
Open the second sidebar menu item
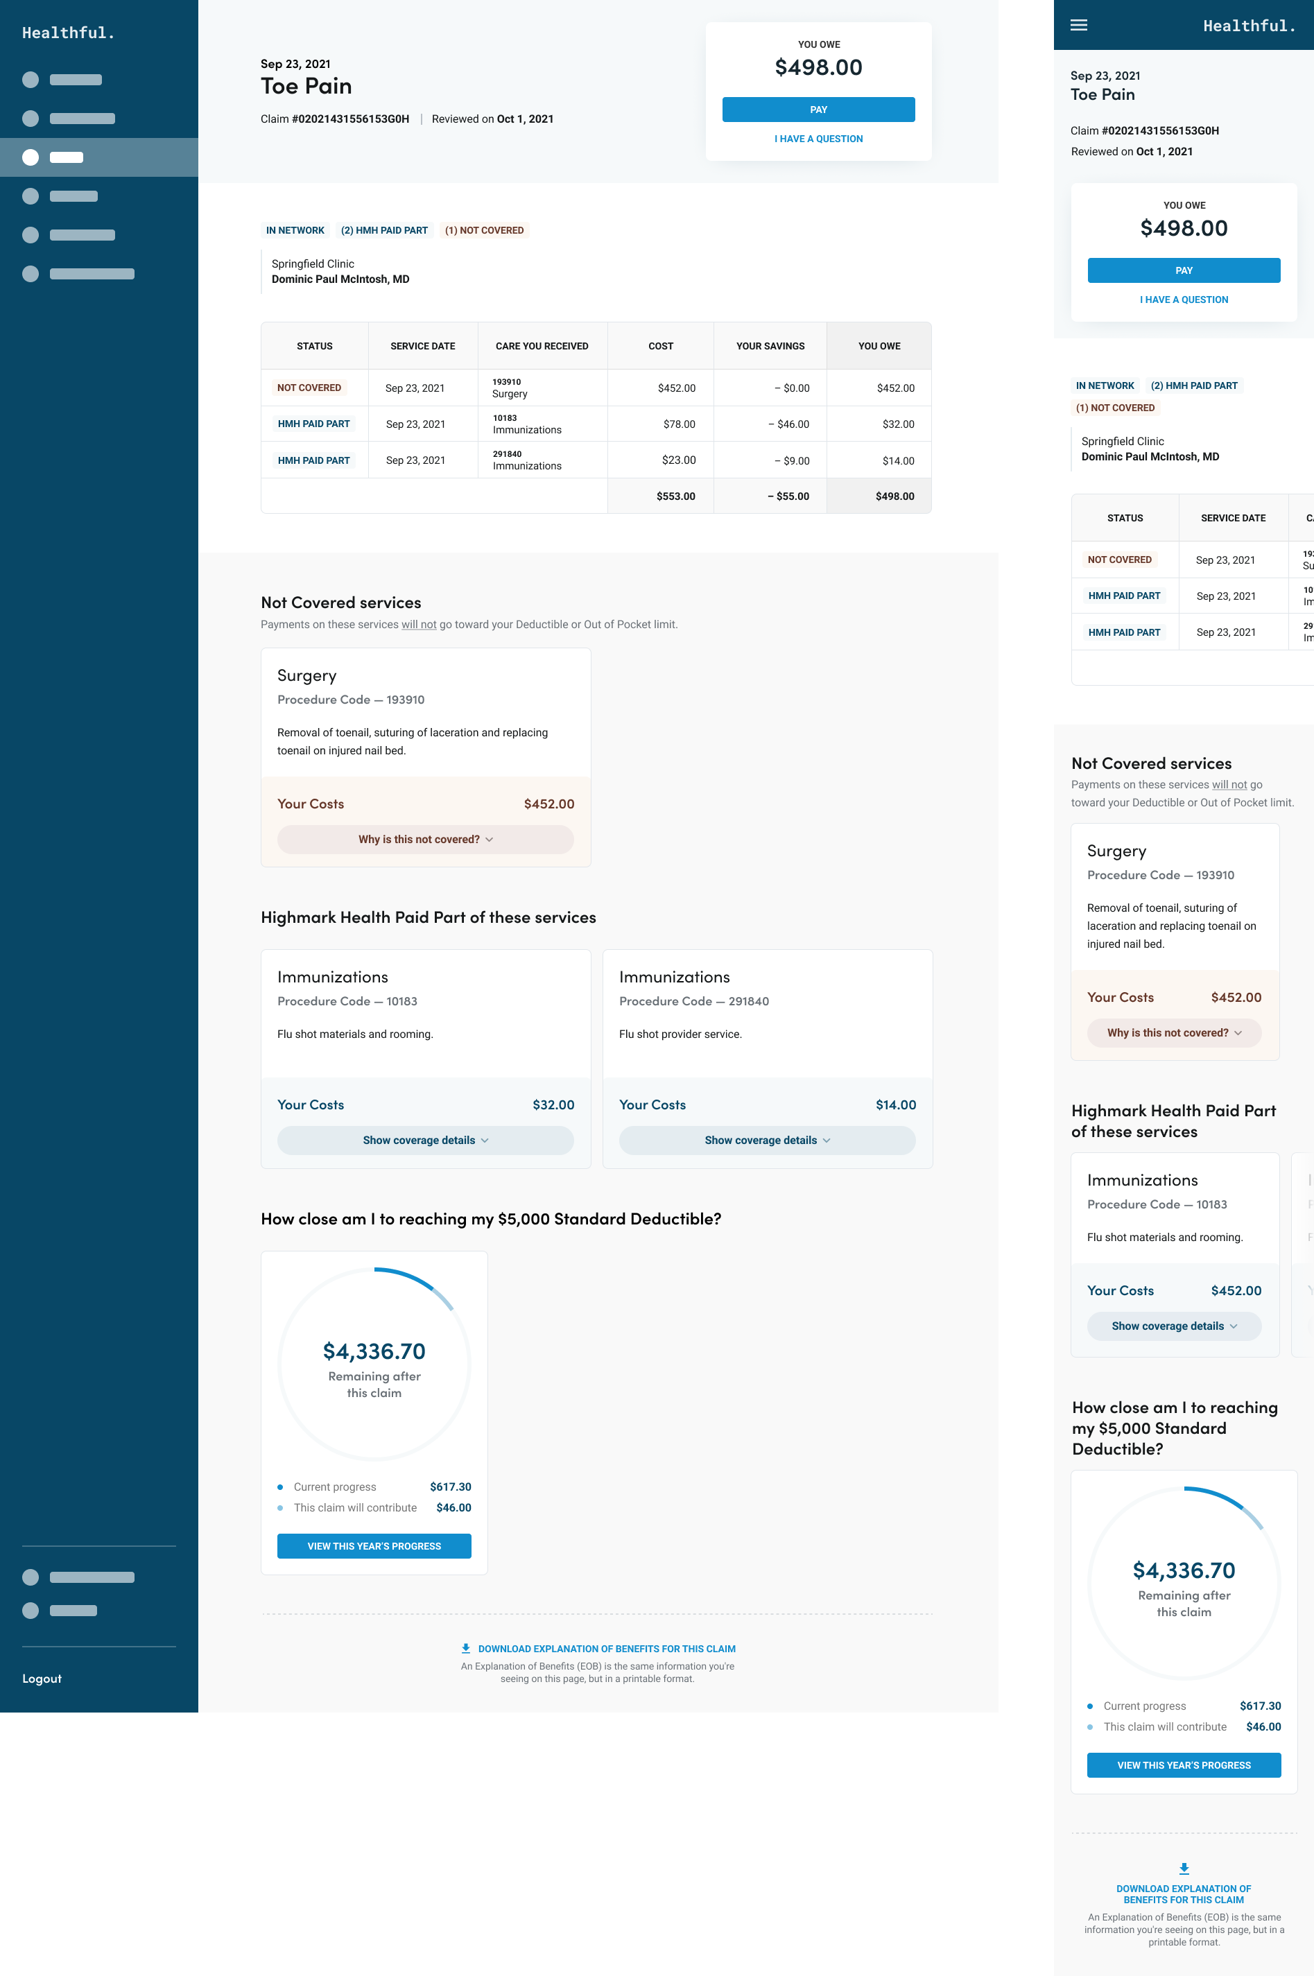[x=99, y=118]
